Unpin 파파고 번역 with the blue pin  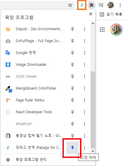point(73,148)
